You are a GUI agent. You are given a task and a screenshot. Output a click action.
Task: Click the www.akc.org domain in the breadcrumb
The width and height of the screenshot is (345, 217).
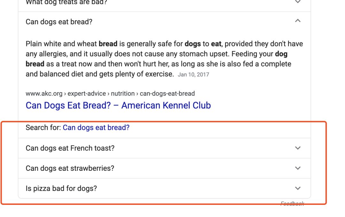tap(44, 94)
